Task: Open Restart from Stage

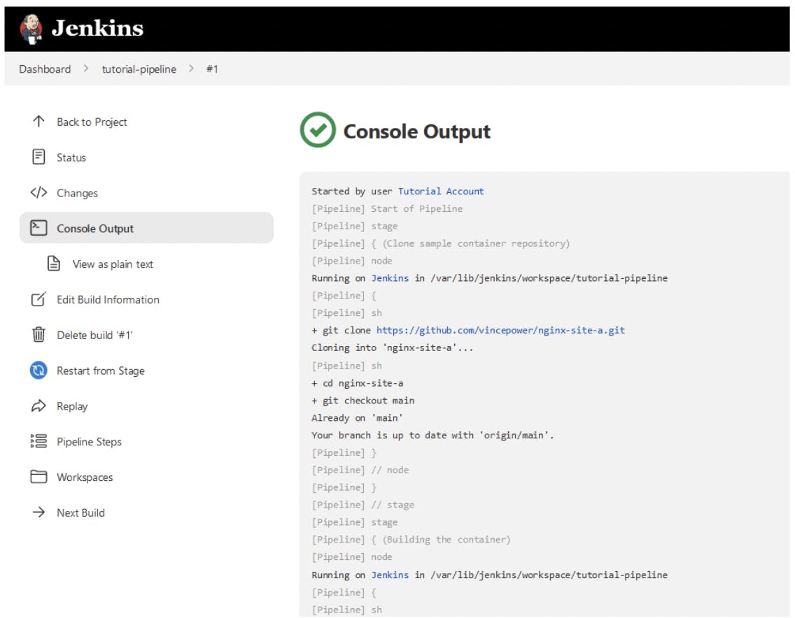Action: pyautogui.click(x=100, y=371)
